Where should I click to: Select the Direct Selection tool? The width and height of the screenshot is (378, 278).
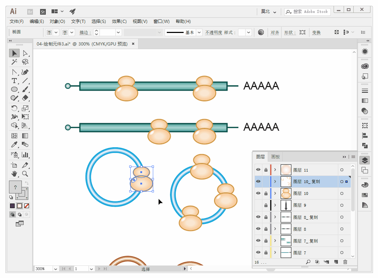(25, 53)
